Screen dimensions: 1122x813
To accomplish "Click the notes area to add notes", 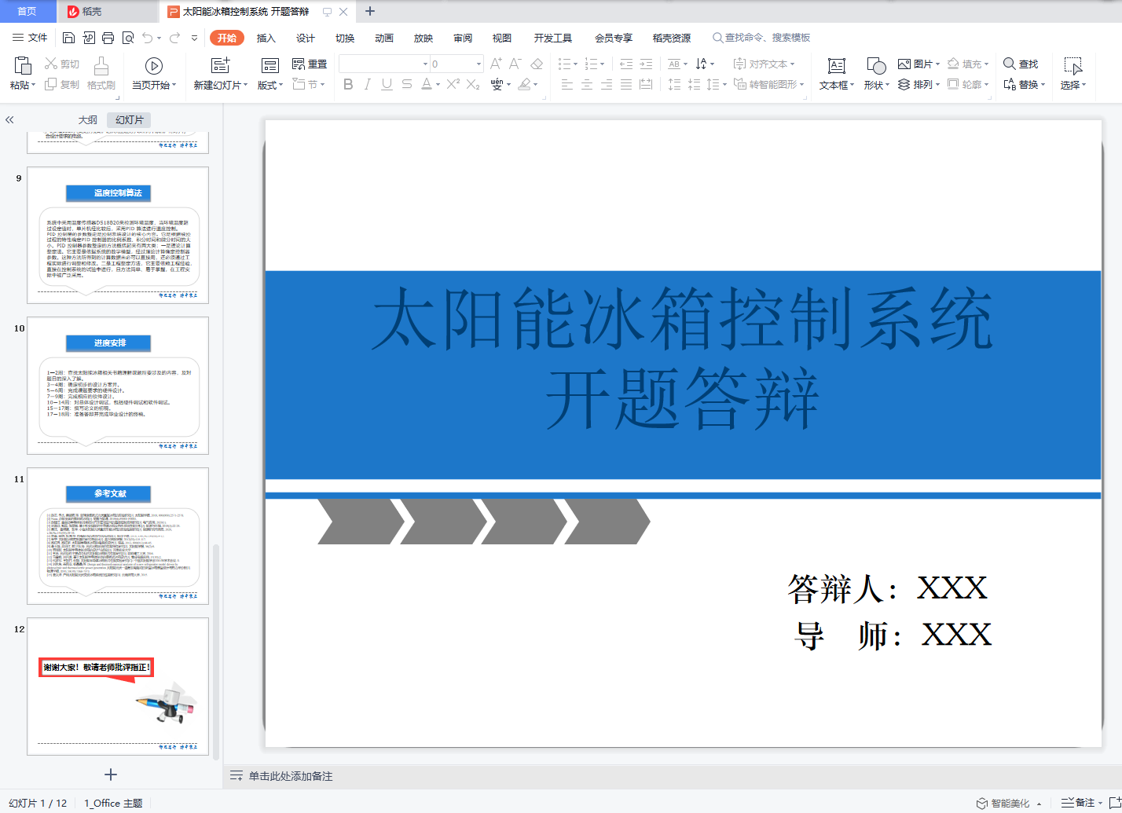I will (x=291, y=776).
